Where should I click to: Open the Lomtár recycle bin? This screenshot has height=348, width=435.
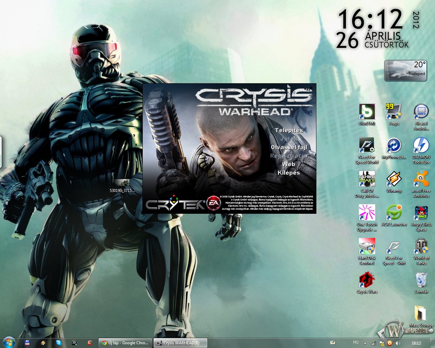(x=421, y=283)
